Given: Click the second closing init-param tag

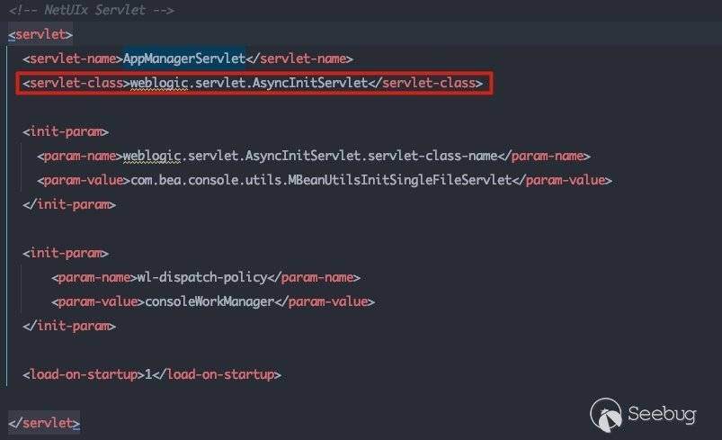Looking at the screenshot, I should click(69, 327).
